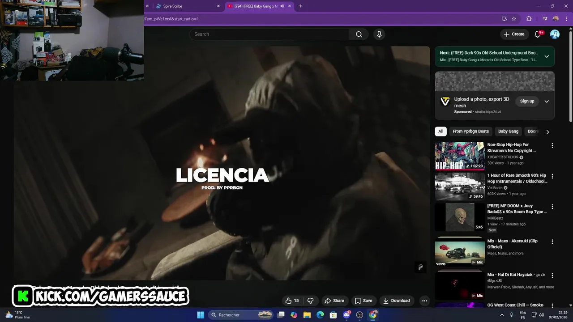This screenshot has height=322, width=573.
Task: Open 1 Hour of Rare Smooth 90's link
Action: [x=517, y=178]
